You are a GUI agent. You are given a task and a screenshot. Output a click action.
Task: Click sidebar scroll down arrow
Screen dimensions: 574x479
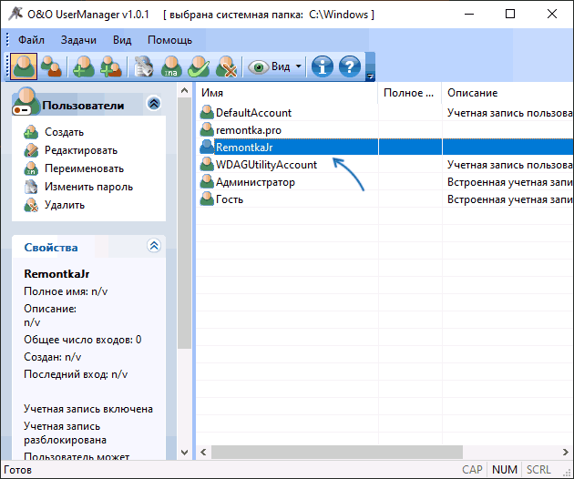coord(184,453)
